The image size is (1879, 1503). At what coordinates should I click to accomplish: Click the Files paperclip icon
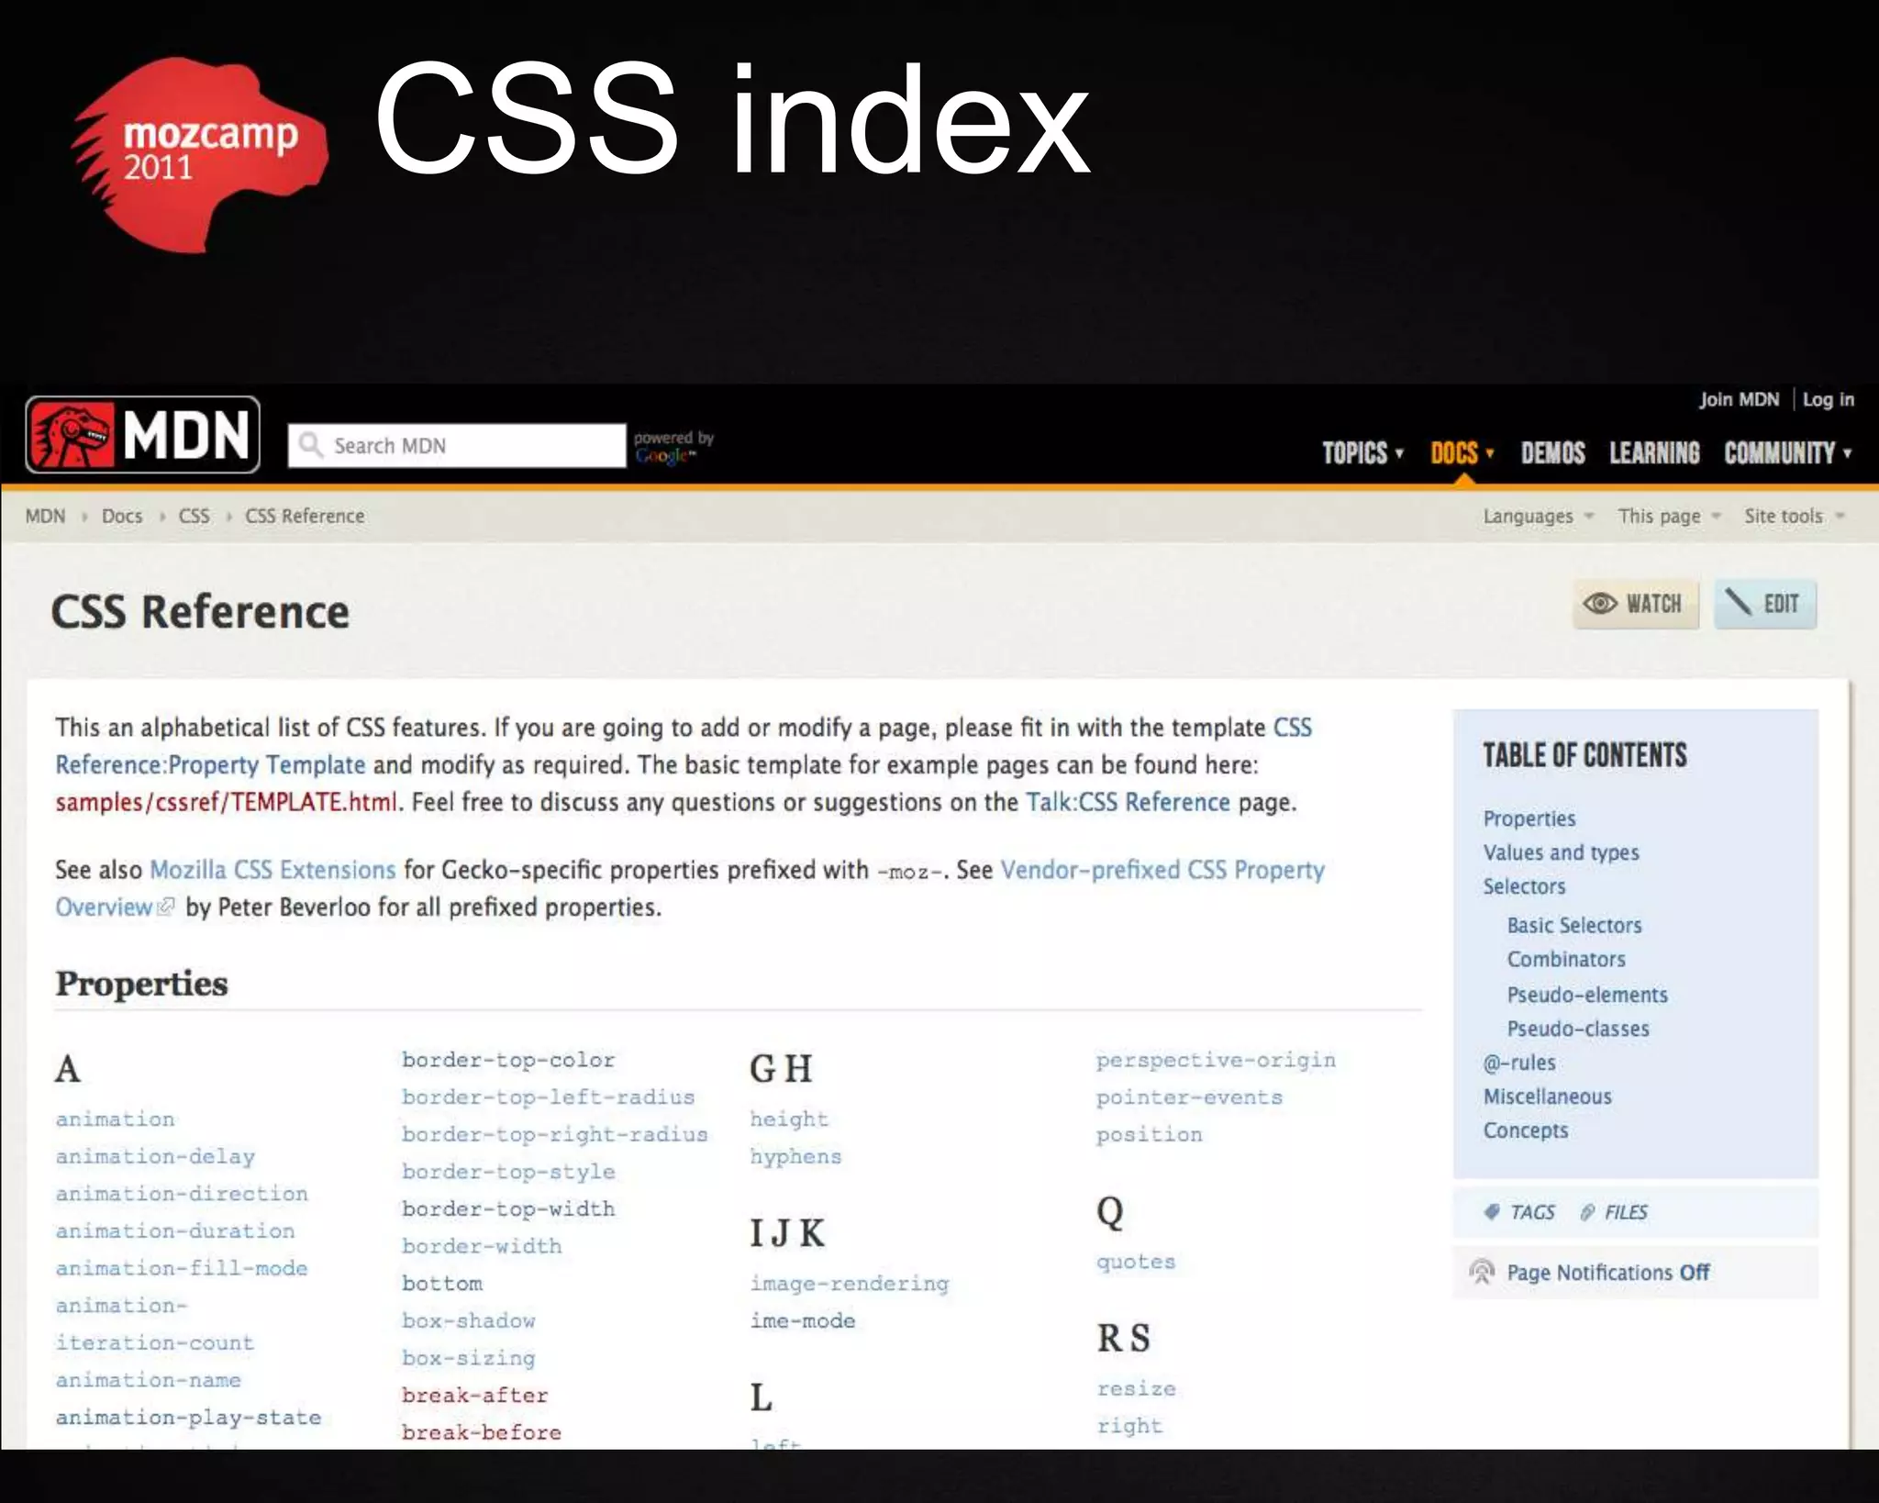pyautogui.click(x=1587, y=1212)
